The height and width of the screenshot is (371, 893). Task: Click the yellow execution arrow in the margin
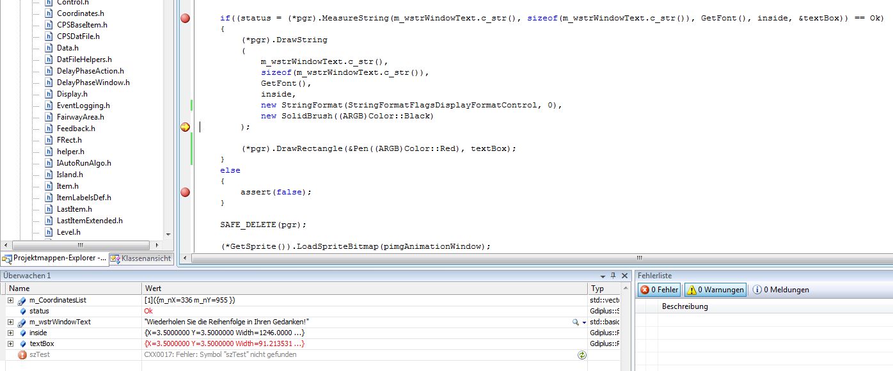(185, 127)
